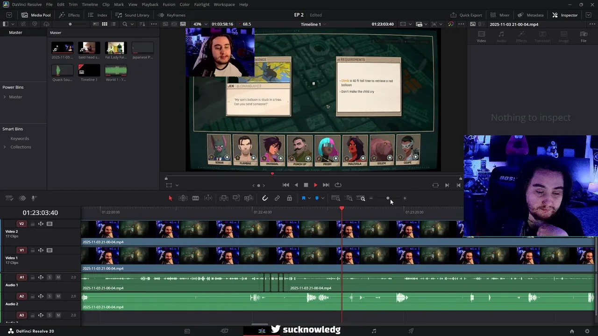Select Keywords smart bin
Screen dimensions: 598x336
click(20, 139)
